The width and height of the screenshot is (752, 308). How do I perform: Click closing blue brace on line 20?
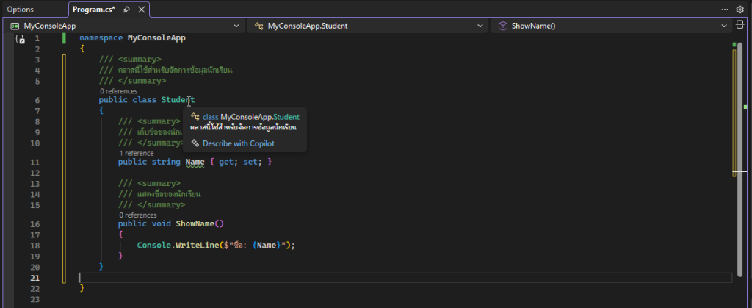click(x=101, y=266)
